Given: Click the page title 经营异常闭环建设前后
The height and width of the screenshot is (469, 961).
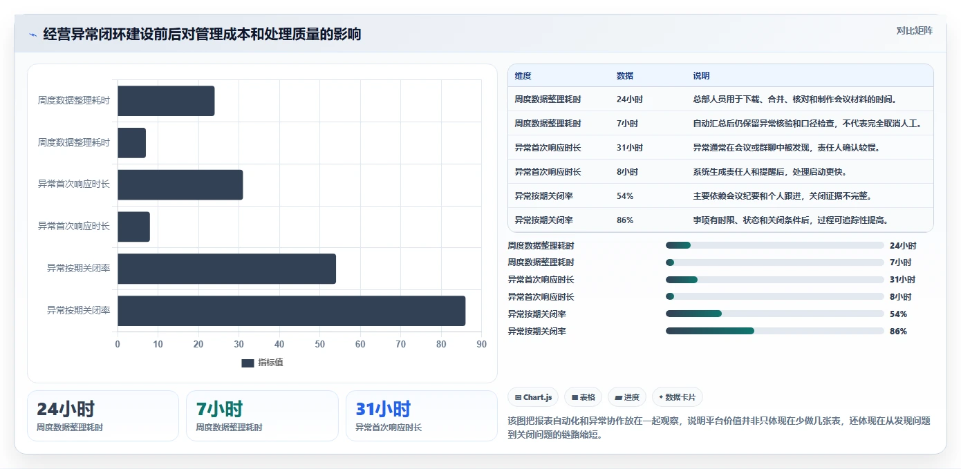Looking at the screenshot, I should click(x=202, y=35).
